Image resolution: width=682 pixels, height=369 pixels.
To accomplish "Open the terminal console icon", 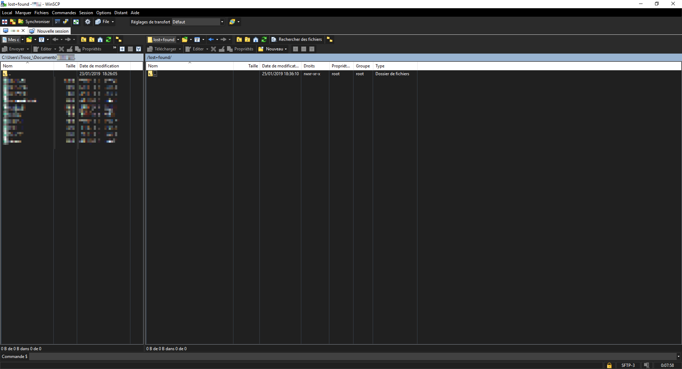I will click(58, 22).
